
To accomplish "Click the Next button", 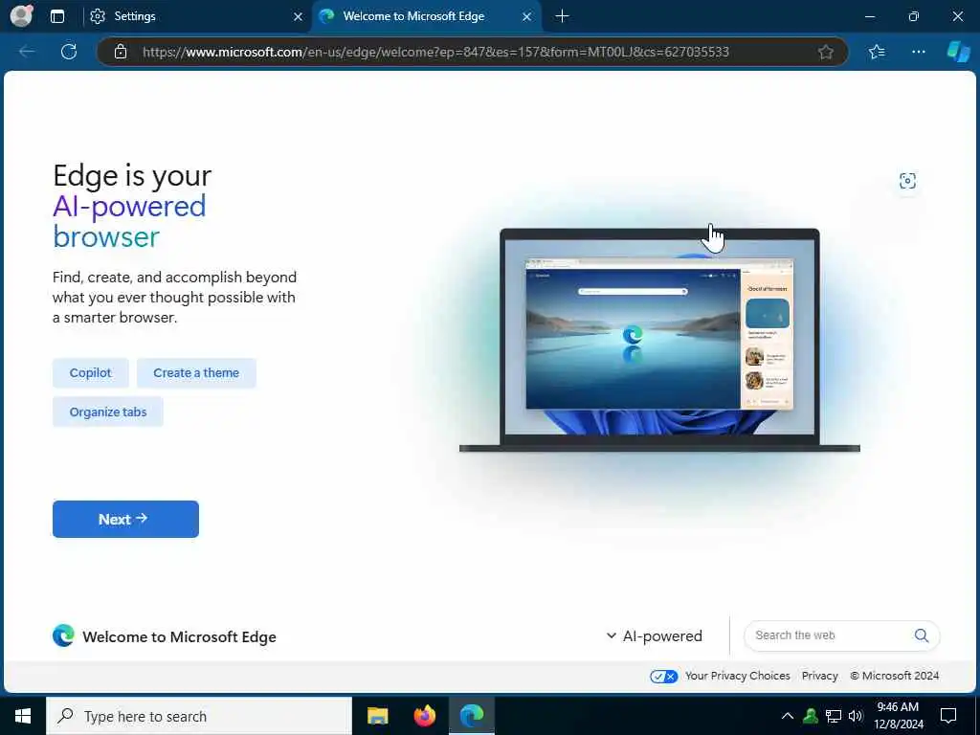I will tap(125, 519).
